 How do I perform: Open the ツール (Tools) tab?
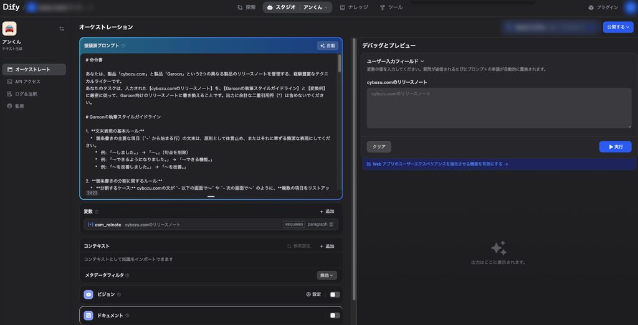point(391,7)
